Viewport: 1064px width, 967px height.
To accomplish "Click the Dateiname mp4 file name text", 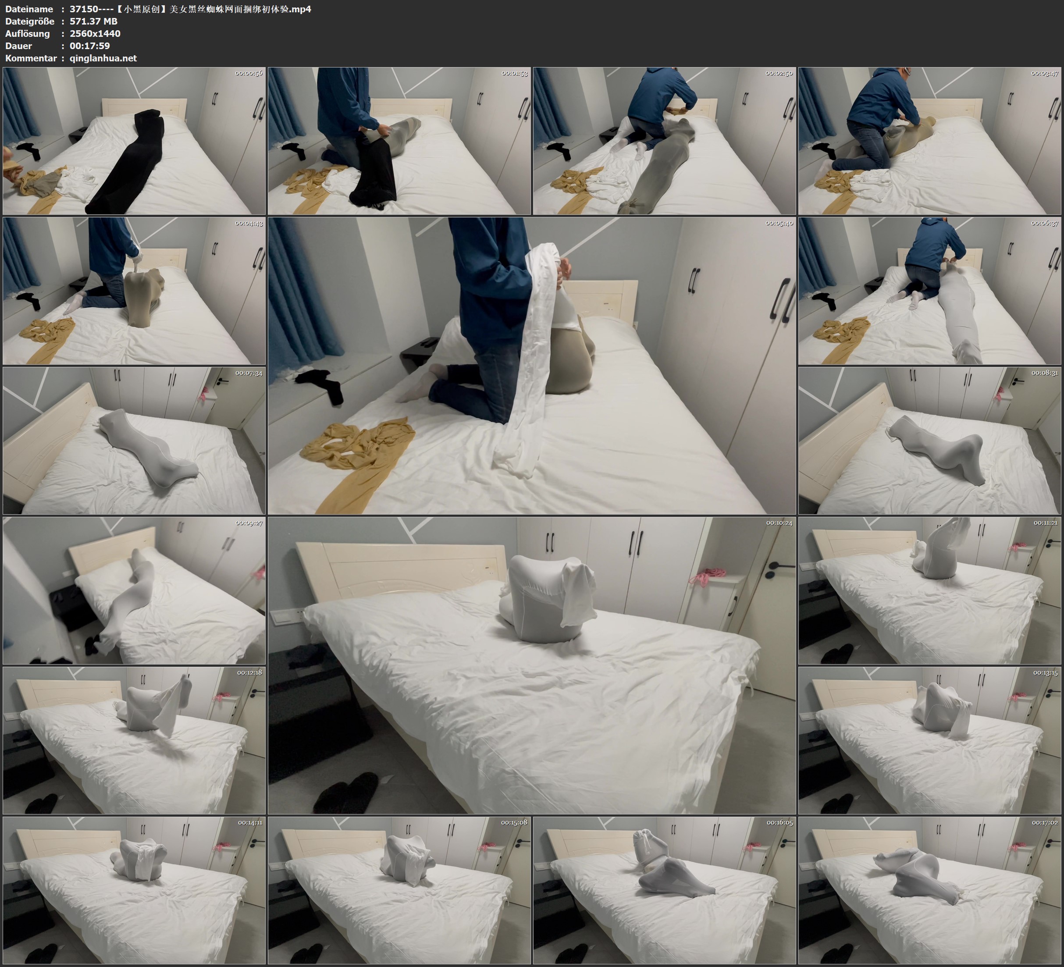I will click(x=190, y=9).
